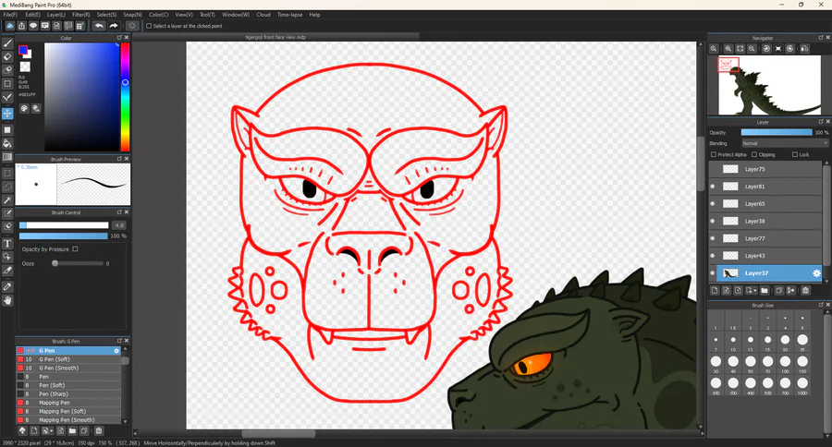Toggle Clipping checkbox
This screenshot has height=447, width=832.
click(754, 154)
